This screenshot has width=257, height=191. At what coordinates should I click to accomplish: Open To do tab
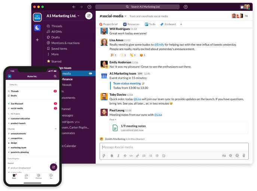150,24
